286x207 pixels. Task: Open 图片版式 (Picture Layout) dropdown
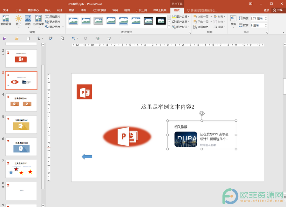point(181,27)
